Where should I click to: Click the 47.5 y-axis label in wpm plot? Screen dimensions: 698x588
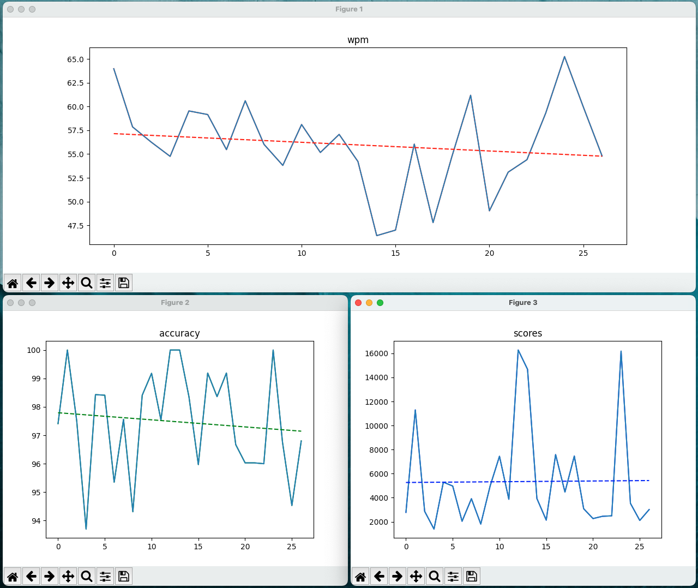75,226
